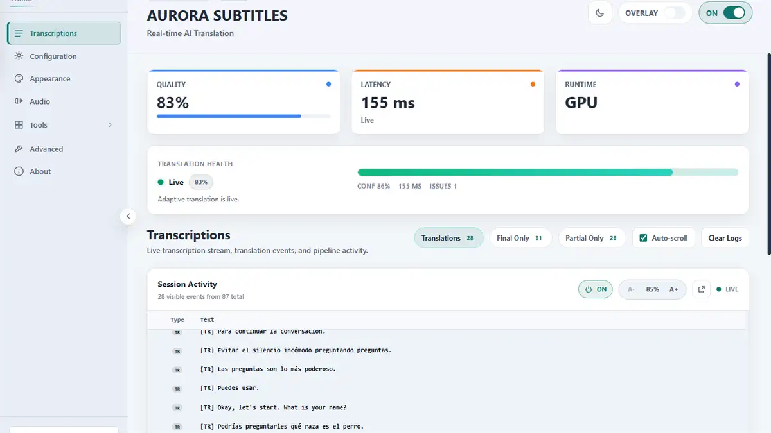Uncheck the Auto-scroll checkbox
Screen dimensions: 771x433
pyautogui.click(x=643, y=238)
